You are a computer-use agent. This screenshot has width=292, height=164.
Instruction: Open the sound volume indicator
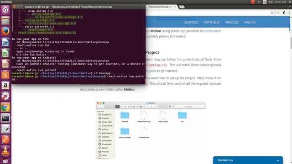tap(271, 2)
